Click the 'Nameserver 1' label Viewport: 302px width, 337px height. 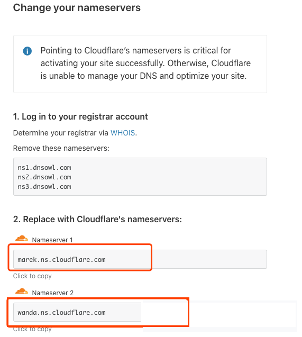pos(52,240)
